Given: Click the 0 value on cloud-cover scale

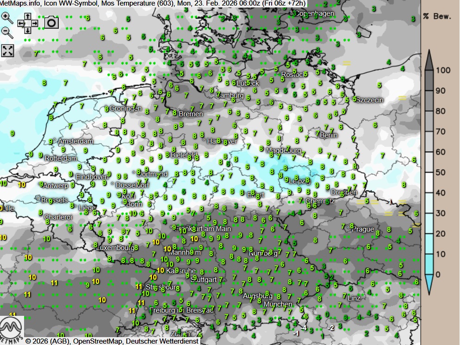Looking at the screenshot, I should point(438,275).
